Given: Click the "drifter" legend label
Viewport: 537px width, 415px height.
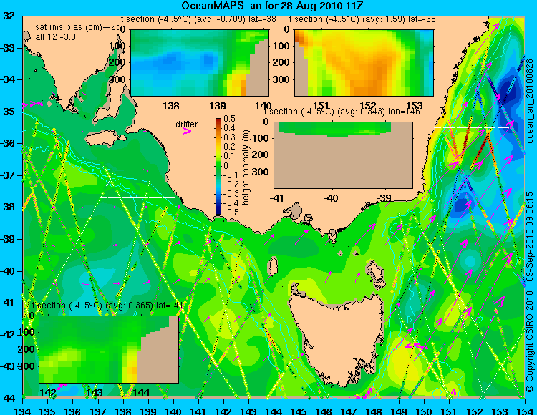Looking at the screenshot, I should click(186, 124).
